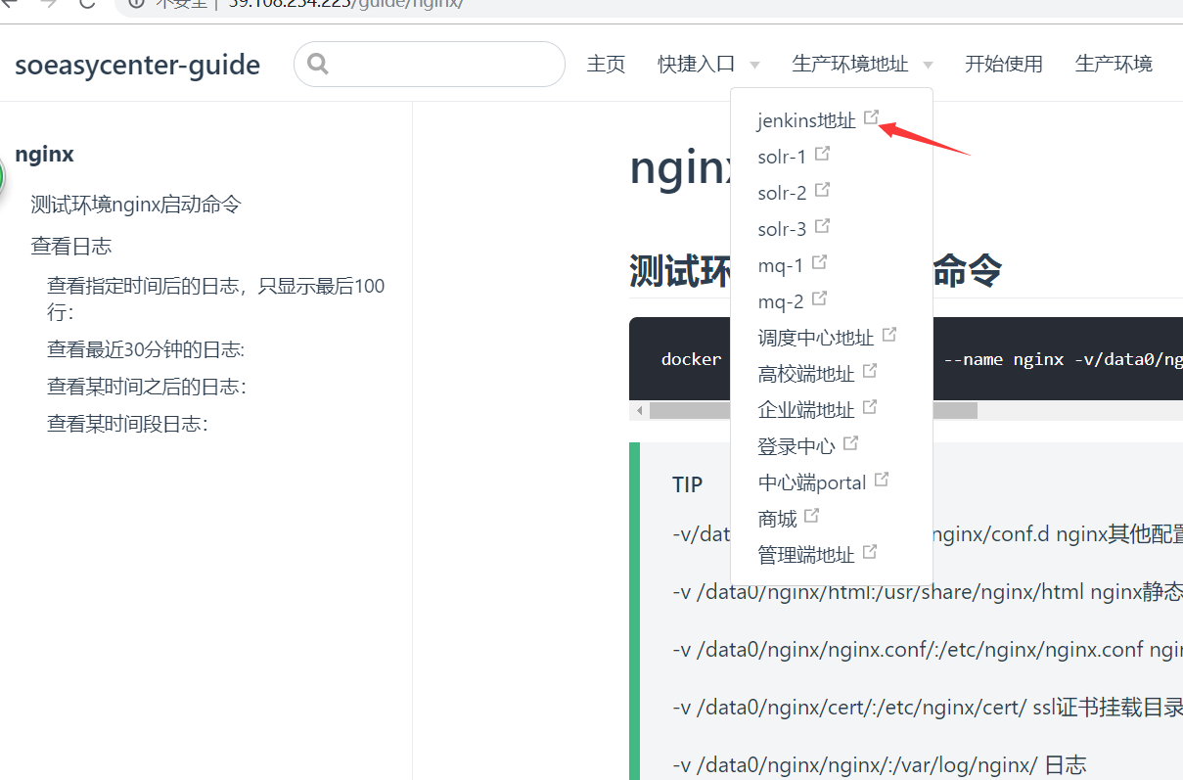
Task: Click the code block scrollbar left arrow
Action: click(x=638, y=410)
